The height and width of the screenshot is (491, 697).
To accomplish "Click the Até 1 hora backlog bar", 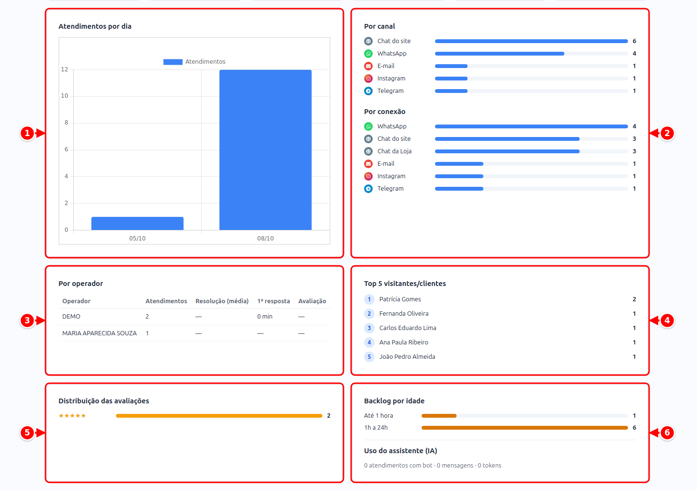I will tap(525, 416).
